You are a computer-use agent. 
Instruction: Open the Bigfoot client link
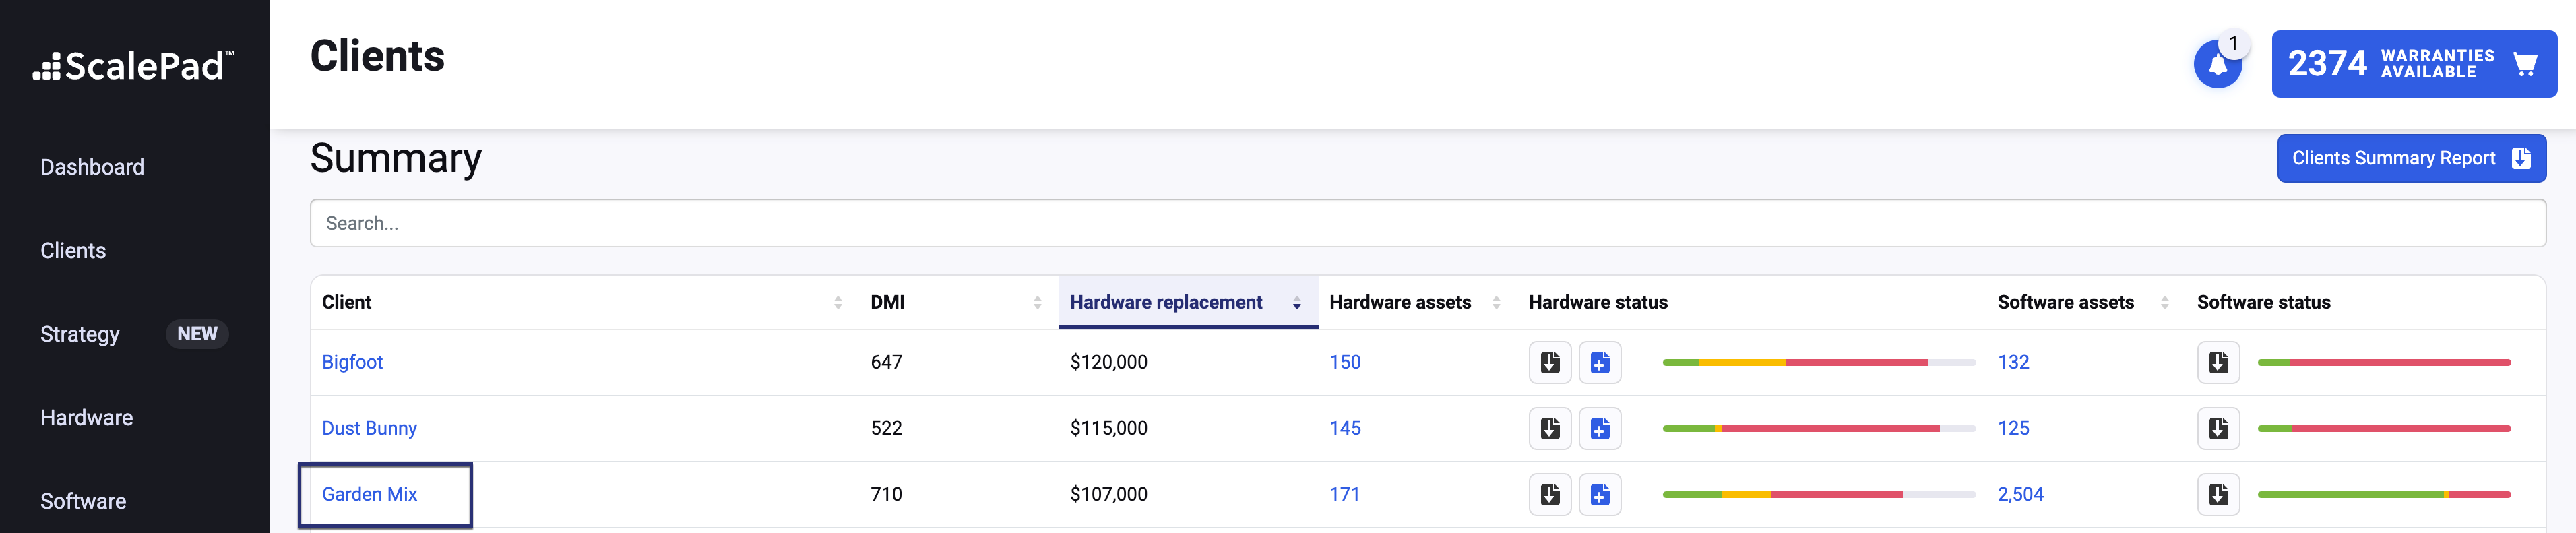(352, 362)
